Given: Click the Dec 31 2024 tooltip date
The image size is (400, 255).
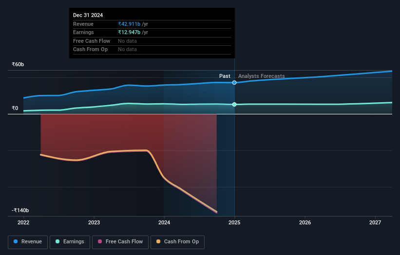Looking at the screenshot, I should click(x=88, y=15).
